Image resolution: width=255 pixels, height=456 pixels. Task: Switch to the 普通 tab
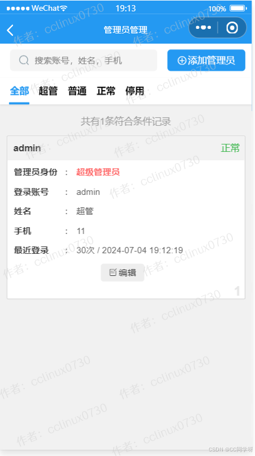[x=77, y=91]
